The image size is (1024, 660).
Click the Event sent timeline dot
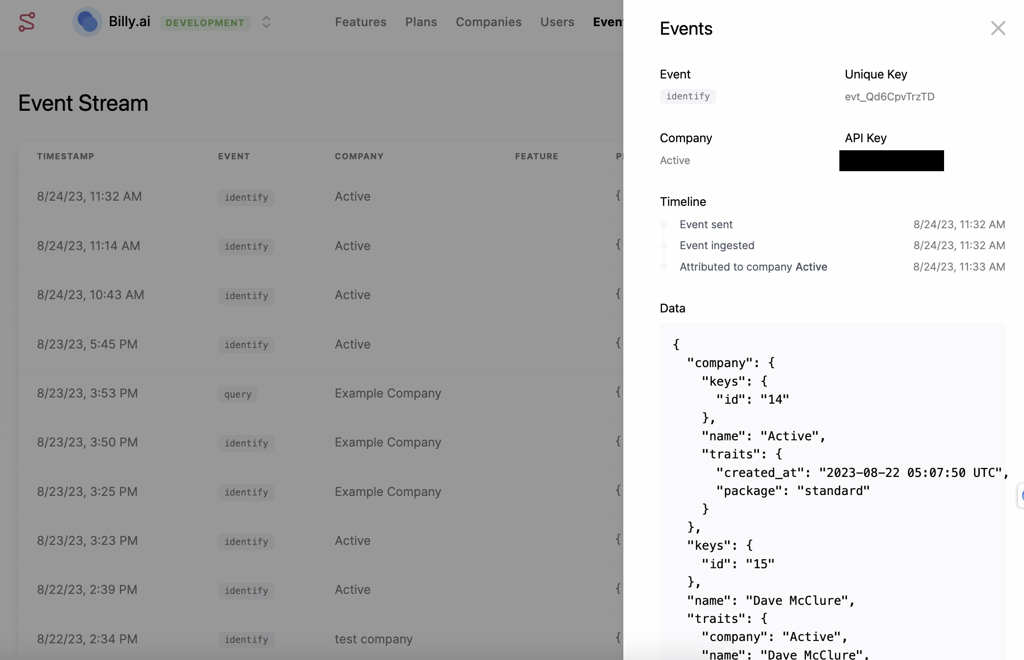664,224
